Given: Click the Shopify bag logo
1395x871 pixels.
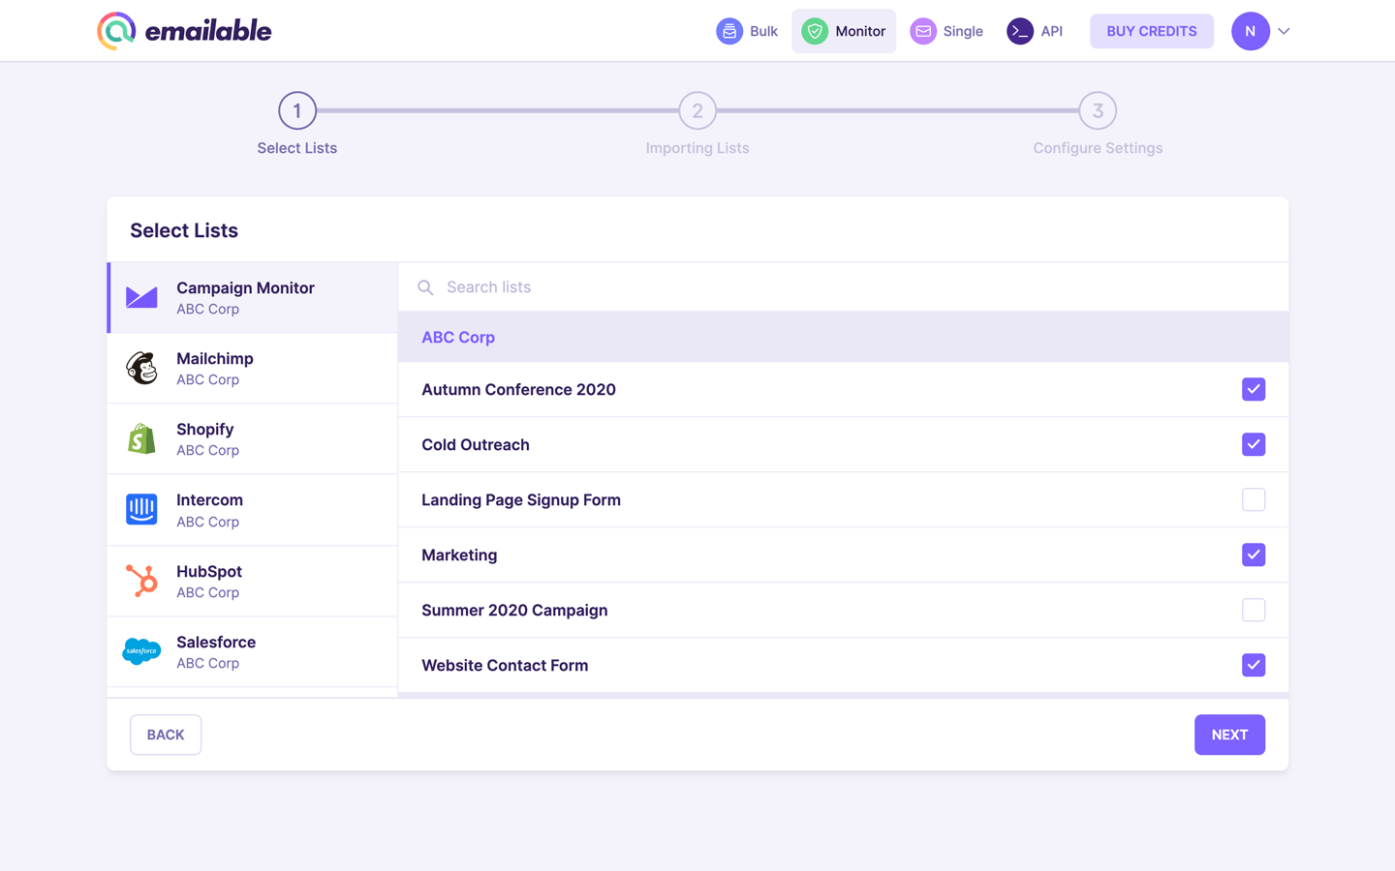Looking at the screenshot, I should point(141,438).
